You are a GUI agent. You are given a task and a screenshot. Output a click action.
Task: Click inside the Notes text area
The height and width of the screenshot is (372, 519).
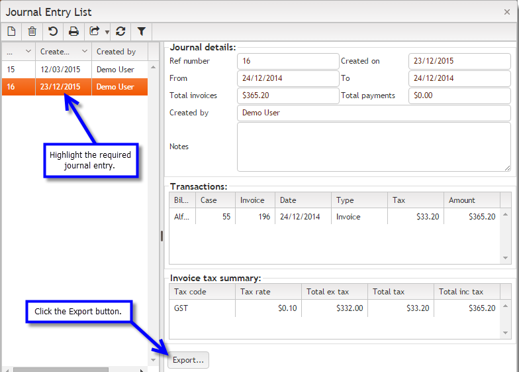coord(373,147)
